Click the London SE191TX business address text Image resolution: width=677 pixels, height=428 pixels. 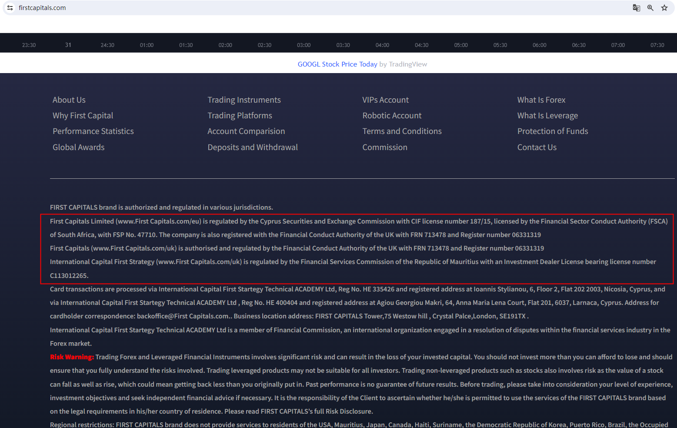click(422, 316)
